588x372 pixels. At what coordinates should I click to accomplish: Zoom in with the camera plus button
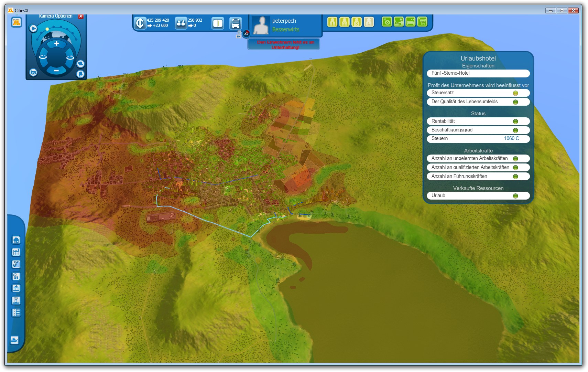tap(56, 43)
